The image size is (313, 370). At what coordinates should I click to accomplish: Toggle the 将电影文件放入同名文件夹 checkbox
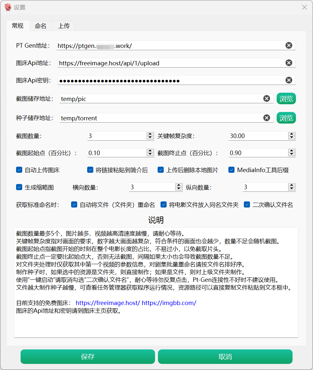(x=163, y=205)
